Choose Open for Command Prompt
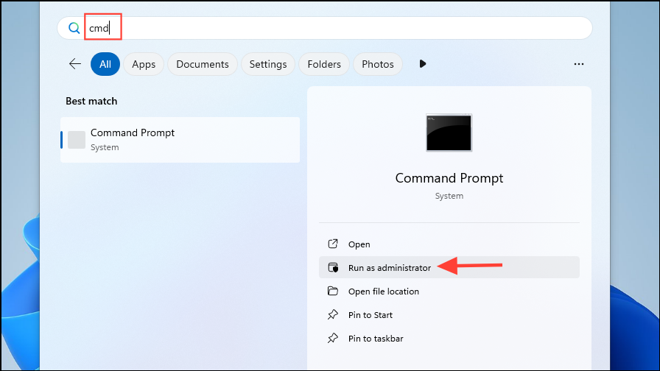The width and height of the screenshot is (660, 371). tap(449, 244)
